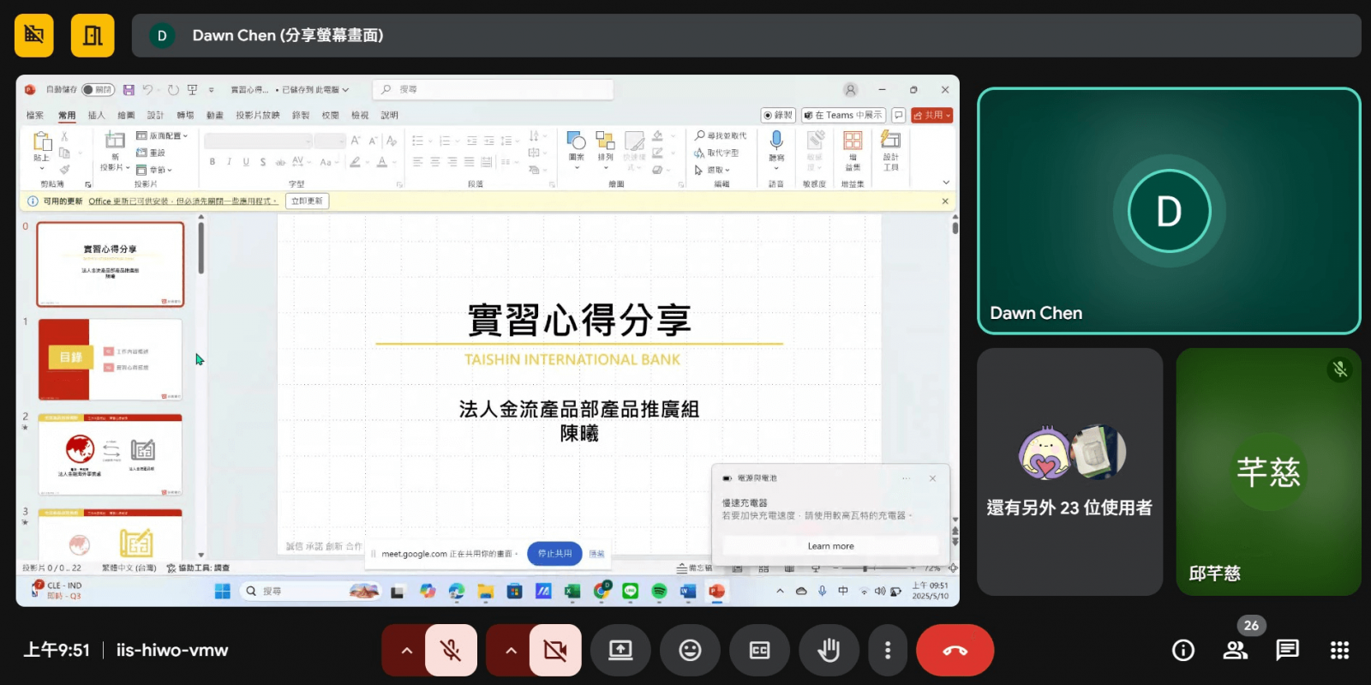Screen dimensions: 1371x685
Task: Open the 檢視 ribbon tab
Action: click(360, 115)
